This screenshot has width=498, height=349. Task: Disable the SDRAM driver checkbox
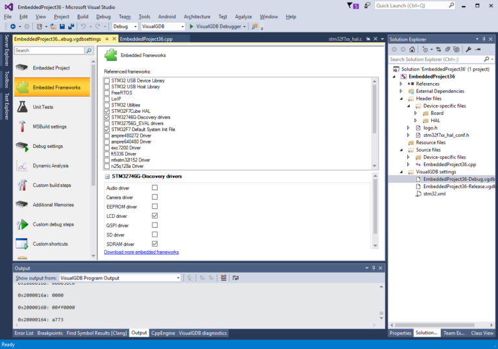click(x=155, y=244)
